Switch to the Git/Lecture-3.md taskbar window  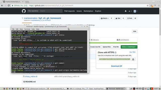tap(37, 88)
